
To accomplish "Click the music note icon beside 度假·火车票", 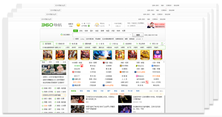I will pos(56,106).
